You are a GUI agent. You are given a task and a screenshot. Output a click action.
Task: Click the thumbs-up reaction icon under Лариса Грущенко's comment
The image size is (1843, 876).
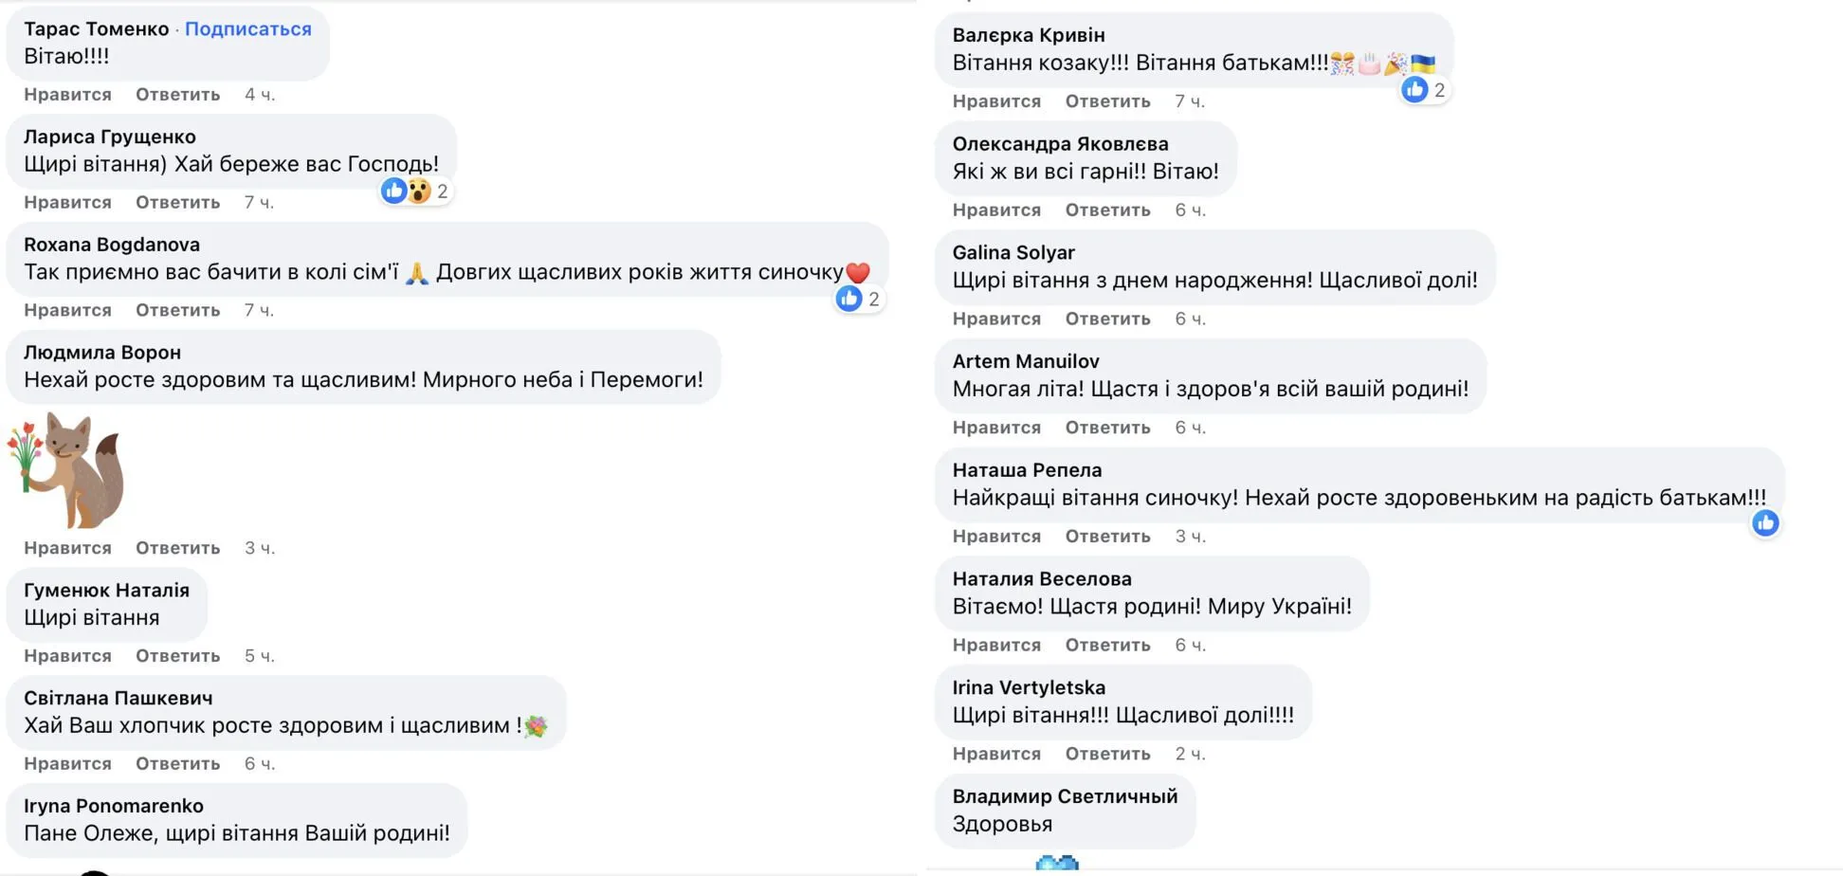[392, 190]
